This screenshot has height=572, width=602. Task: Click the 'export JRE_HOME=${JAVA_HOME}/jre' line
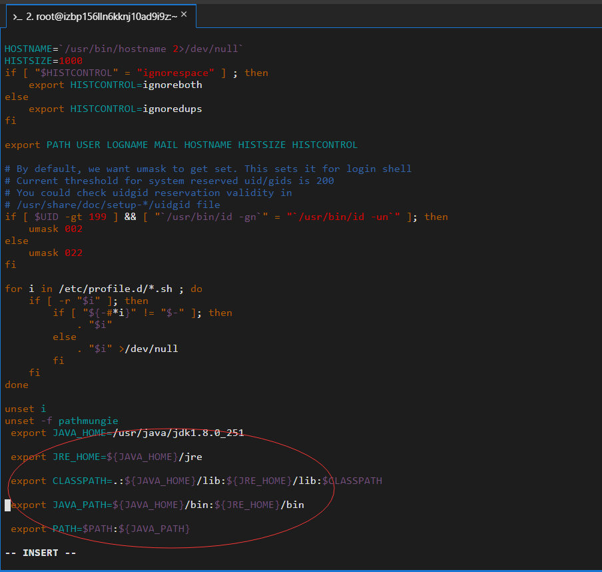[x=107, y=457]
